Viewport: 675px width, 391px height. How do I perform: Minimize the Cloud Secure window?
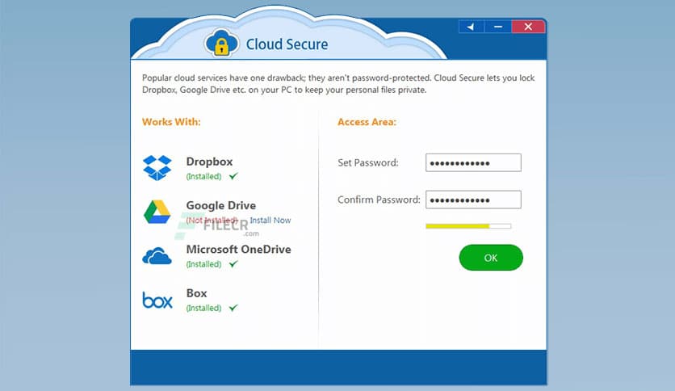click(x=498, y=27)
